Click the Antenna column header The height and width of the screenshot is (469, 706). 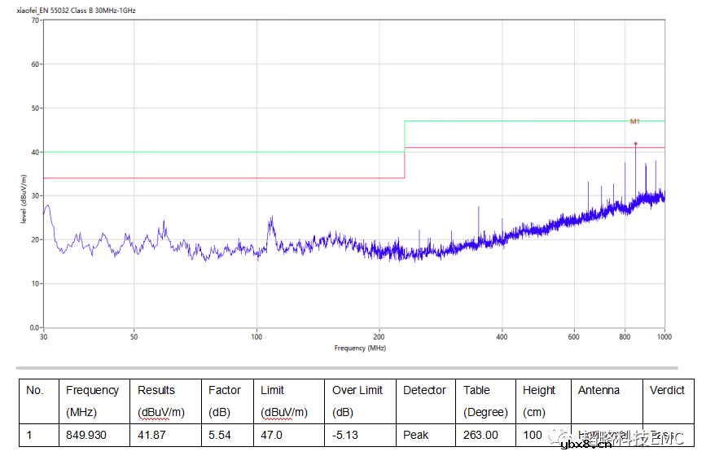pyautogui.click(x=599, y=391)
